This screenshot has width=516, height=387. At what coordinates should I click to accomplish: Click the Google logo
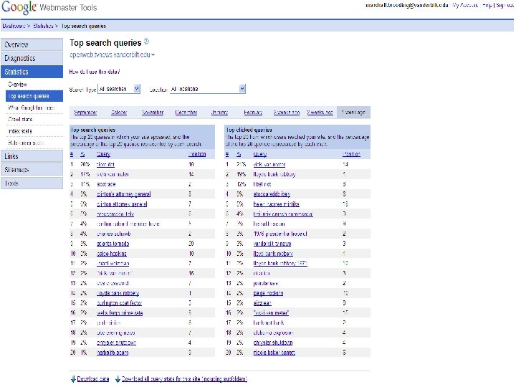(19, 8)
